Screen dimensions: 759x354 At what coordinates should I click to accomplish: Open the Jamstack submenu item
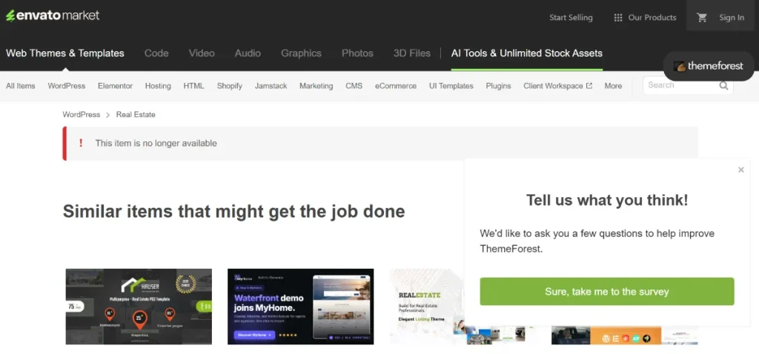tap(271, 86)
